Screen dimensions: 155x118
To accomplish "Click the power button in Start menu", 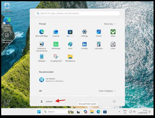I will point(114,101).
